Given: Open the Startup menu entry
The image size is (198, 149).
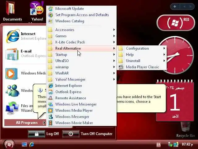Looking at the screenshot, I should (x=81, y=55).
